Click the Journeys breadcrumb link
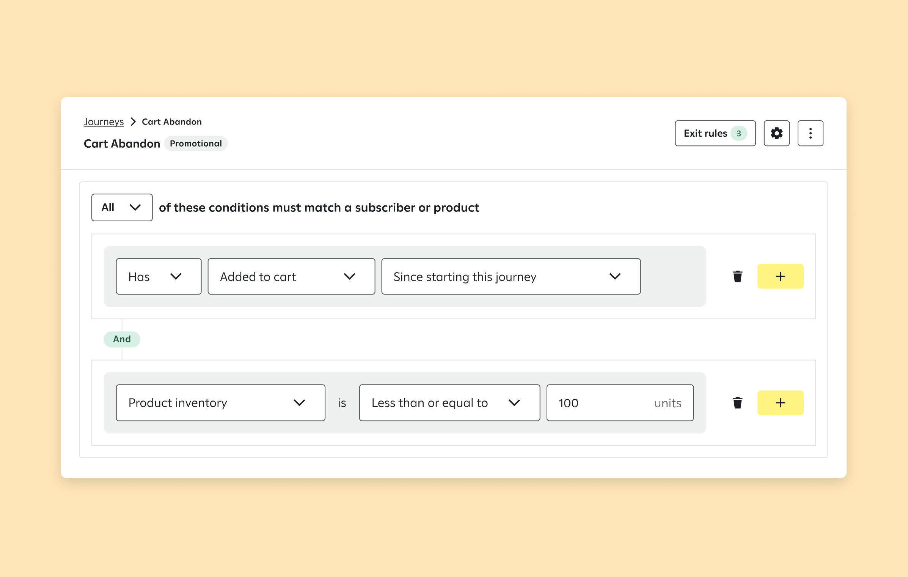Viewport: 908px width, 577px height. pyautogui.click(x=104, y=122)
